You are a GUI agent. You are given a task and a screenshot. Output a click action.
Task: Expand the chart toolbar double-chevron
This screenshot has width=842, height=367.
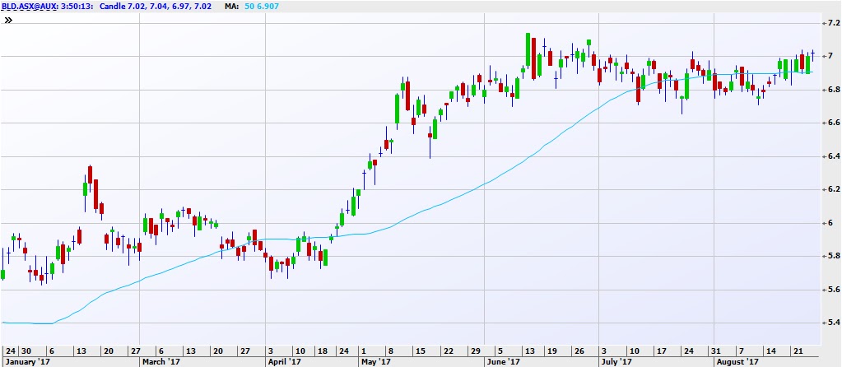coord(8,21)
